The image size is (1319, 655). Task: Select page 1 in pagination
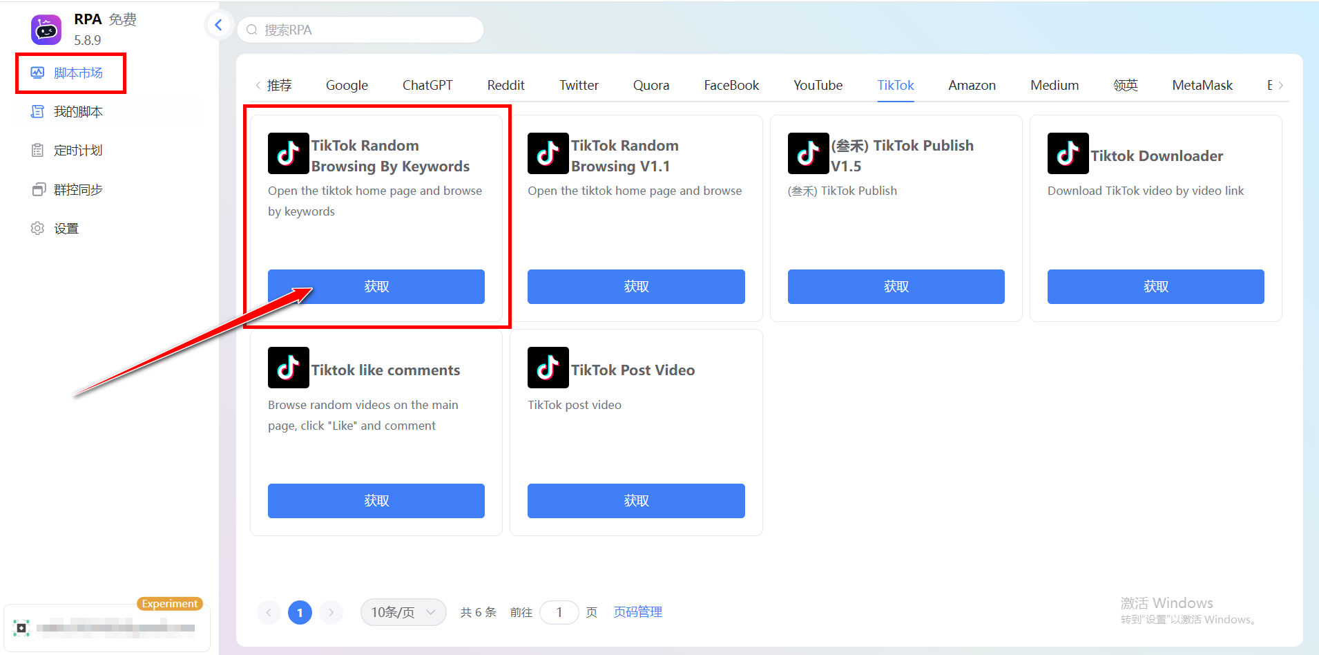[300, 612]
